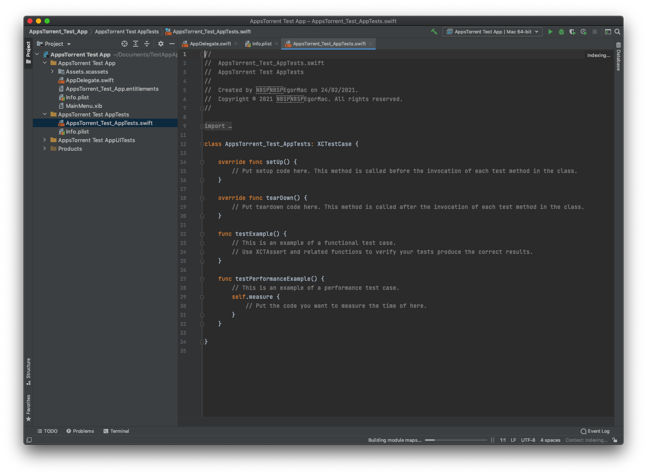
Task: Click AppsTorrent_Test_App breadcrumb
Action: point(58,32)
